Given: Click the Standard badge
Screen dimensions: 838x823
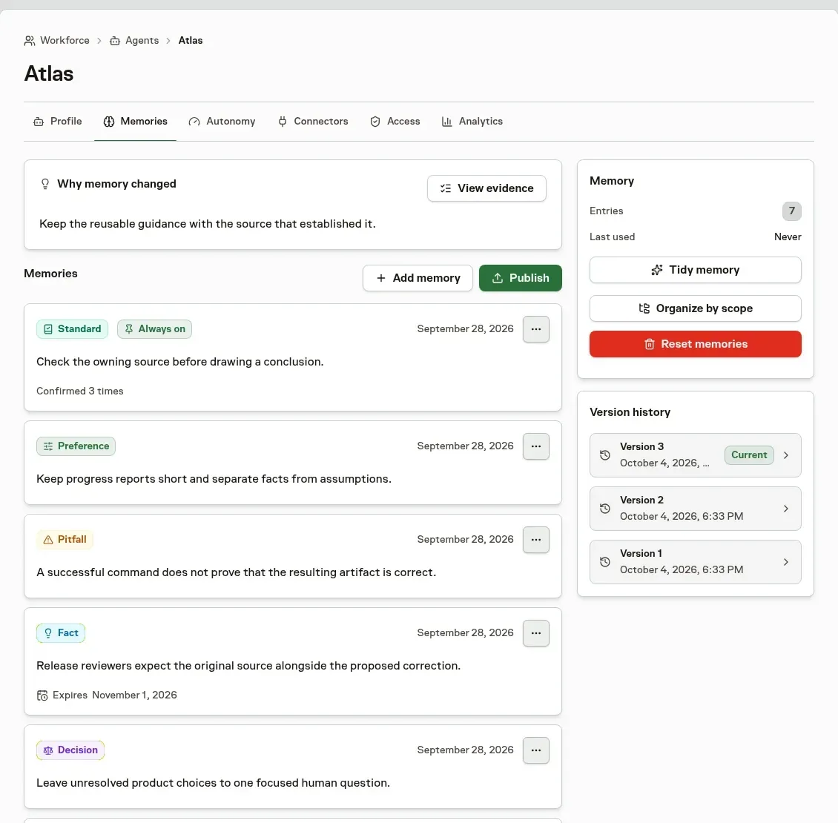Looking at the screenshot, I should pos(72,329).
